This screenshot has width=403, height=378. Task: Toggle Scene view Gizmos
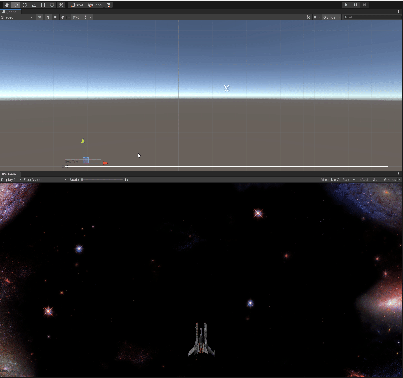[x=329, y=17]
